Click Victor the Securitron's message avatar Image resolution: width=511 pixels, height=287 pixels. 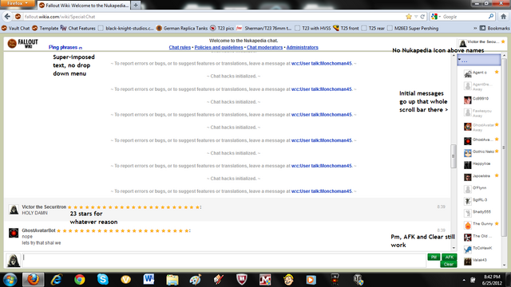point(14,210)
